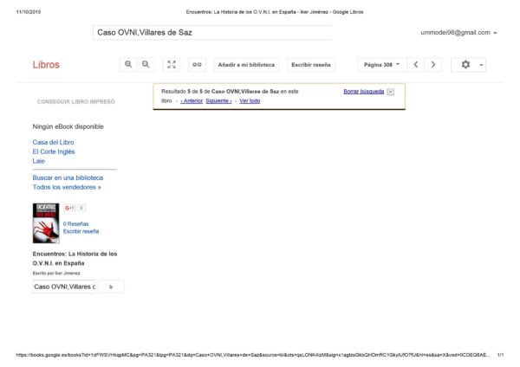
Task: Click Añadir a mi biblioteca button
Action: pos(246,64)
